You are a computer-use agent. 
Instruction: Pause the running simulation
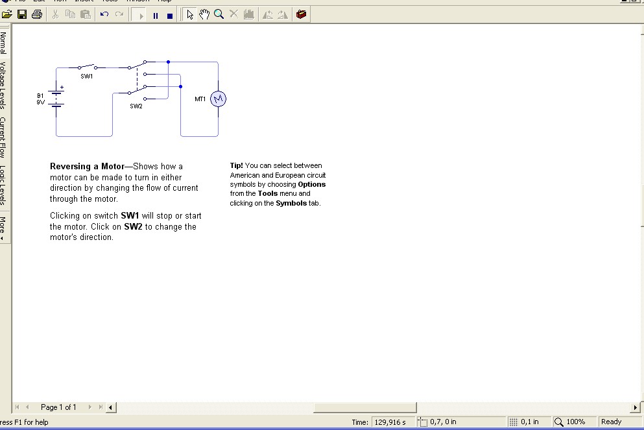pyautogui.click(x=155, y=16)
